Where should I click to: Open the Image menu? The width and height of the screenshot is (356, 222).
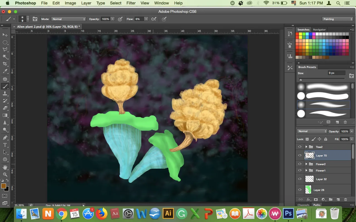click(x=70, y=3)
